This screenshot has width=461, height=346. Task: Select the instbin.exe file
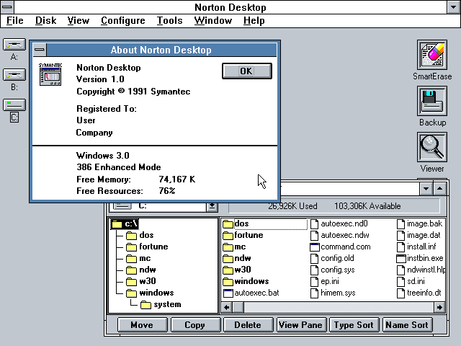click(420, 258)
